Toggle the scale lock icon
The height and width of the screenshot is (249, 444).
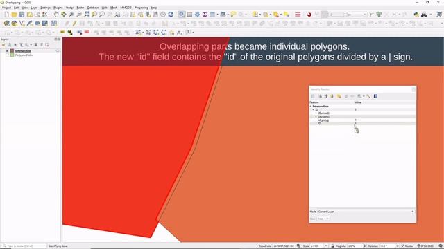[x=333, y=246]
